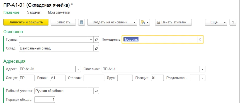Expand the Группа dropdown list
This screenshot has height=105, width=243.
[91, 40]
